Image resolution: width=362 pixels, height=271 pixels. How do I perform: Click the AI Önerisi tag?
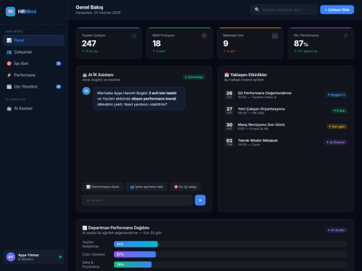[336, 142]
